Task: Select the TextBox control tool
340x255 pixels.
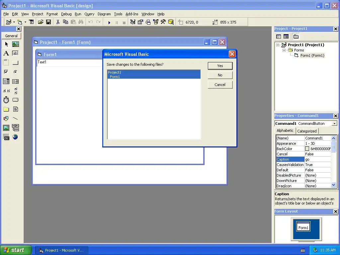Action: click(x=15, y=53)
